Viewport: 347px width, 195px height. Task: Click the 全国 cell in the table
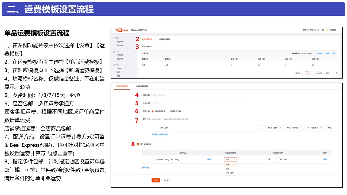(x=167, y=65)
